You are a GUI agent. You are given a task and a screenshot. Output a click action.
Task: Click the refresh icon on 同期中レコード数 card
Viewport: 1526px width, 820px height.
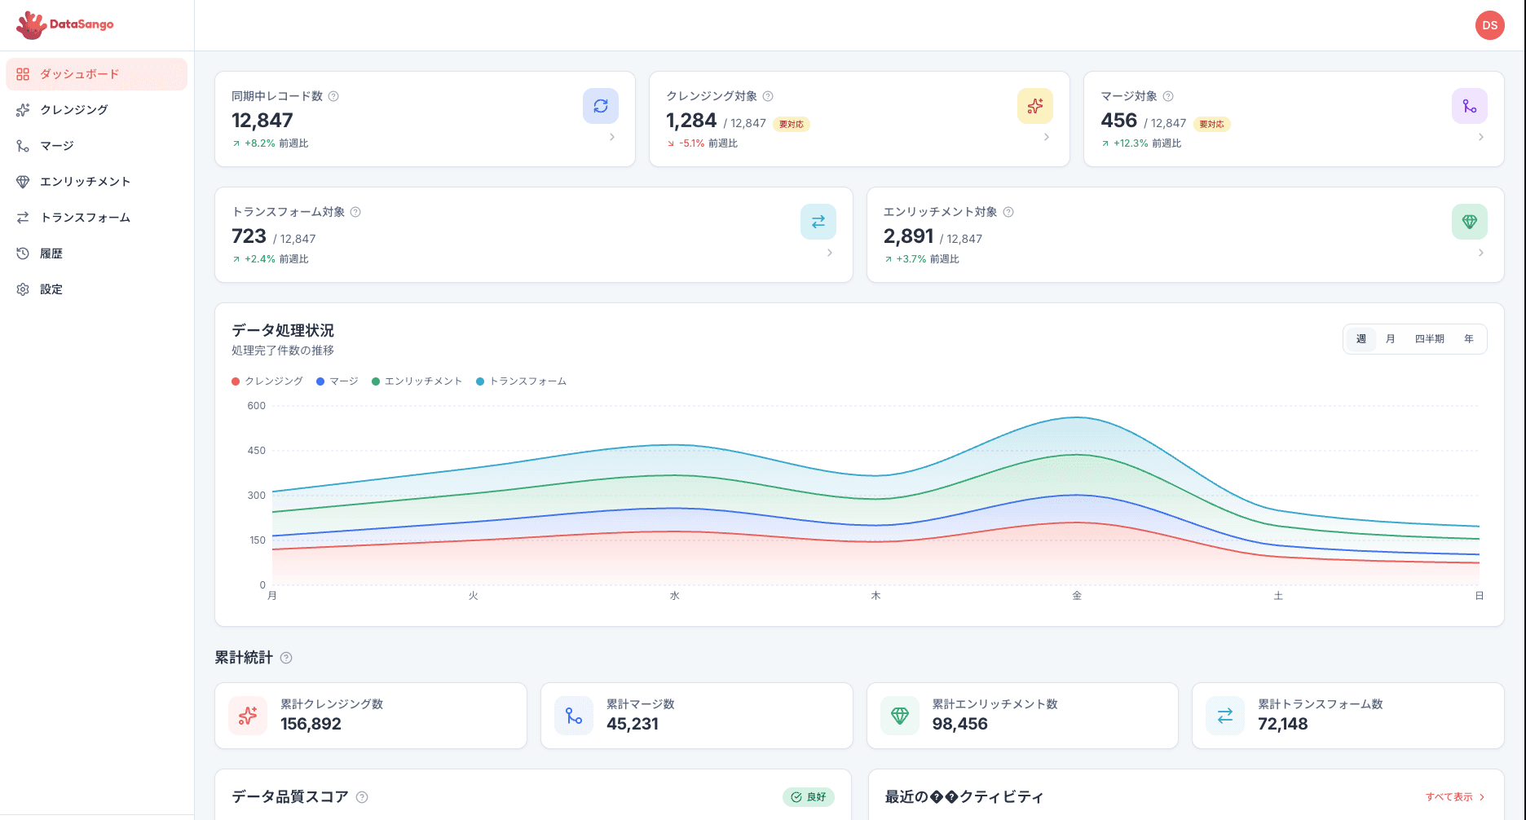[601, 106]
